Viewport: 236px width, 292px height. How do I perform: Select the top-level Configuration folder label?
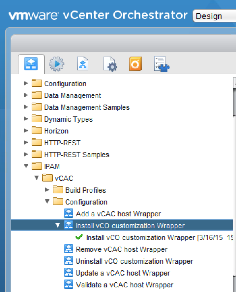pyautogui.click(x=65, y=84)
